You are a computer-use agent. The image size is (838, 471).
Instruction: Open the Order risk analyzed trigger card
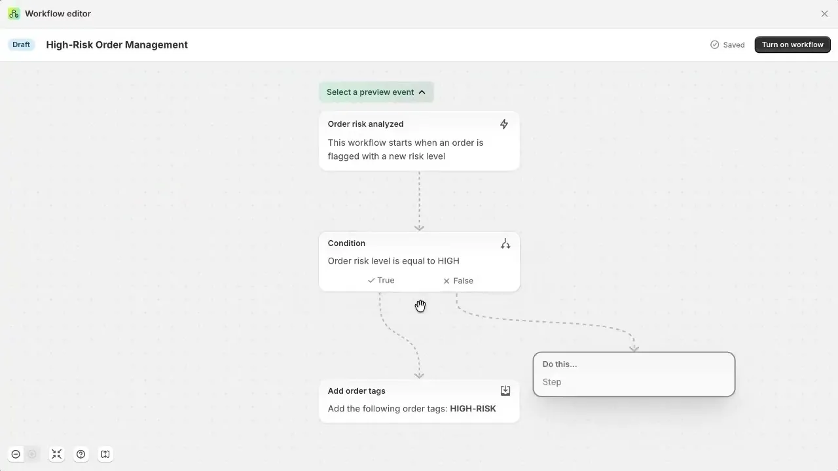tap(419, 141)
